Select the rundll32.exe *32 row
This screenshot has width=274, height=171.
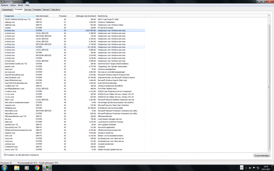click(x=74, y=86)
